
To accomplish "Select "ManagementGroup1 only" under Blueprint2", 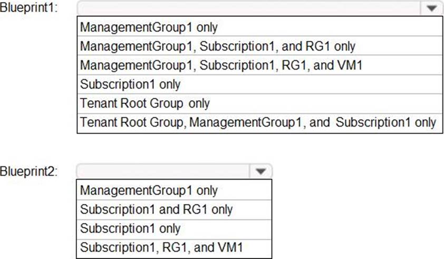I will (149, 190).
